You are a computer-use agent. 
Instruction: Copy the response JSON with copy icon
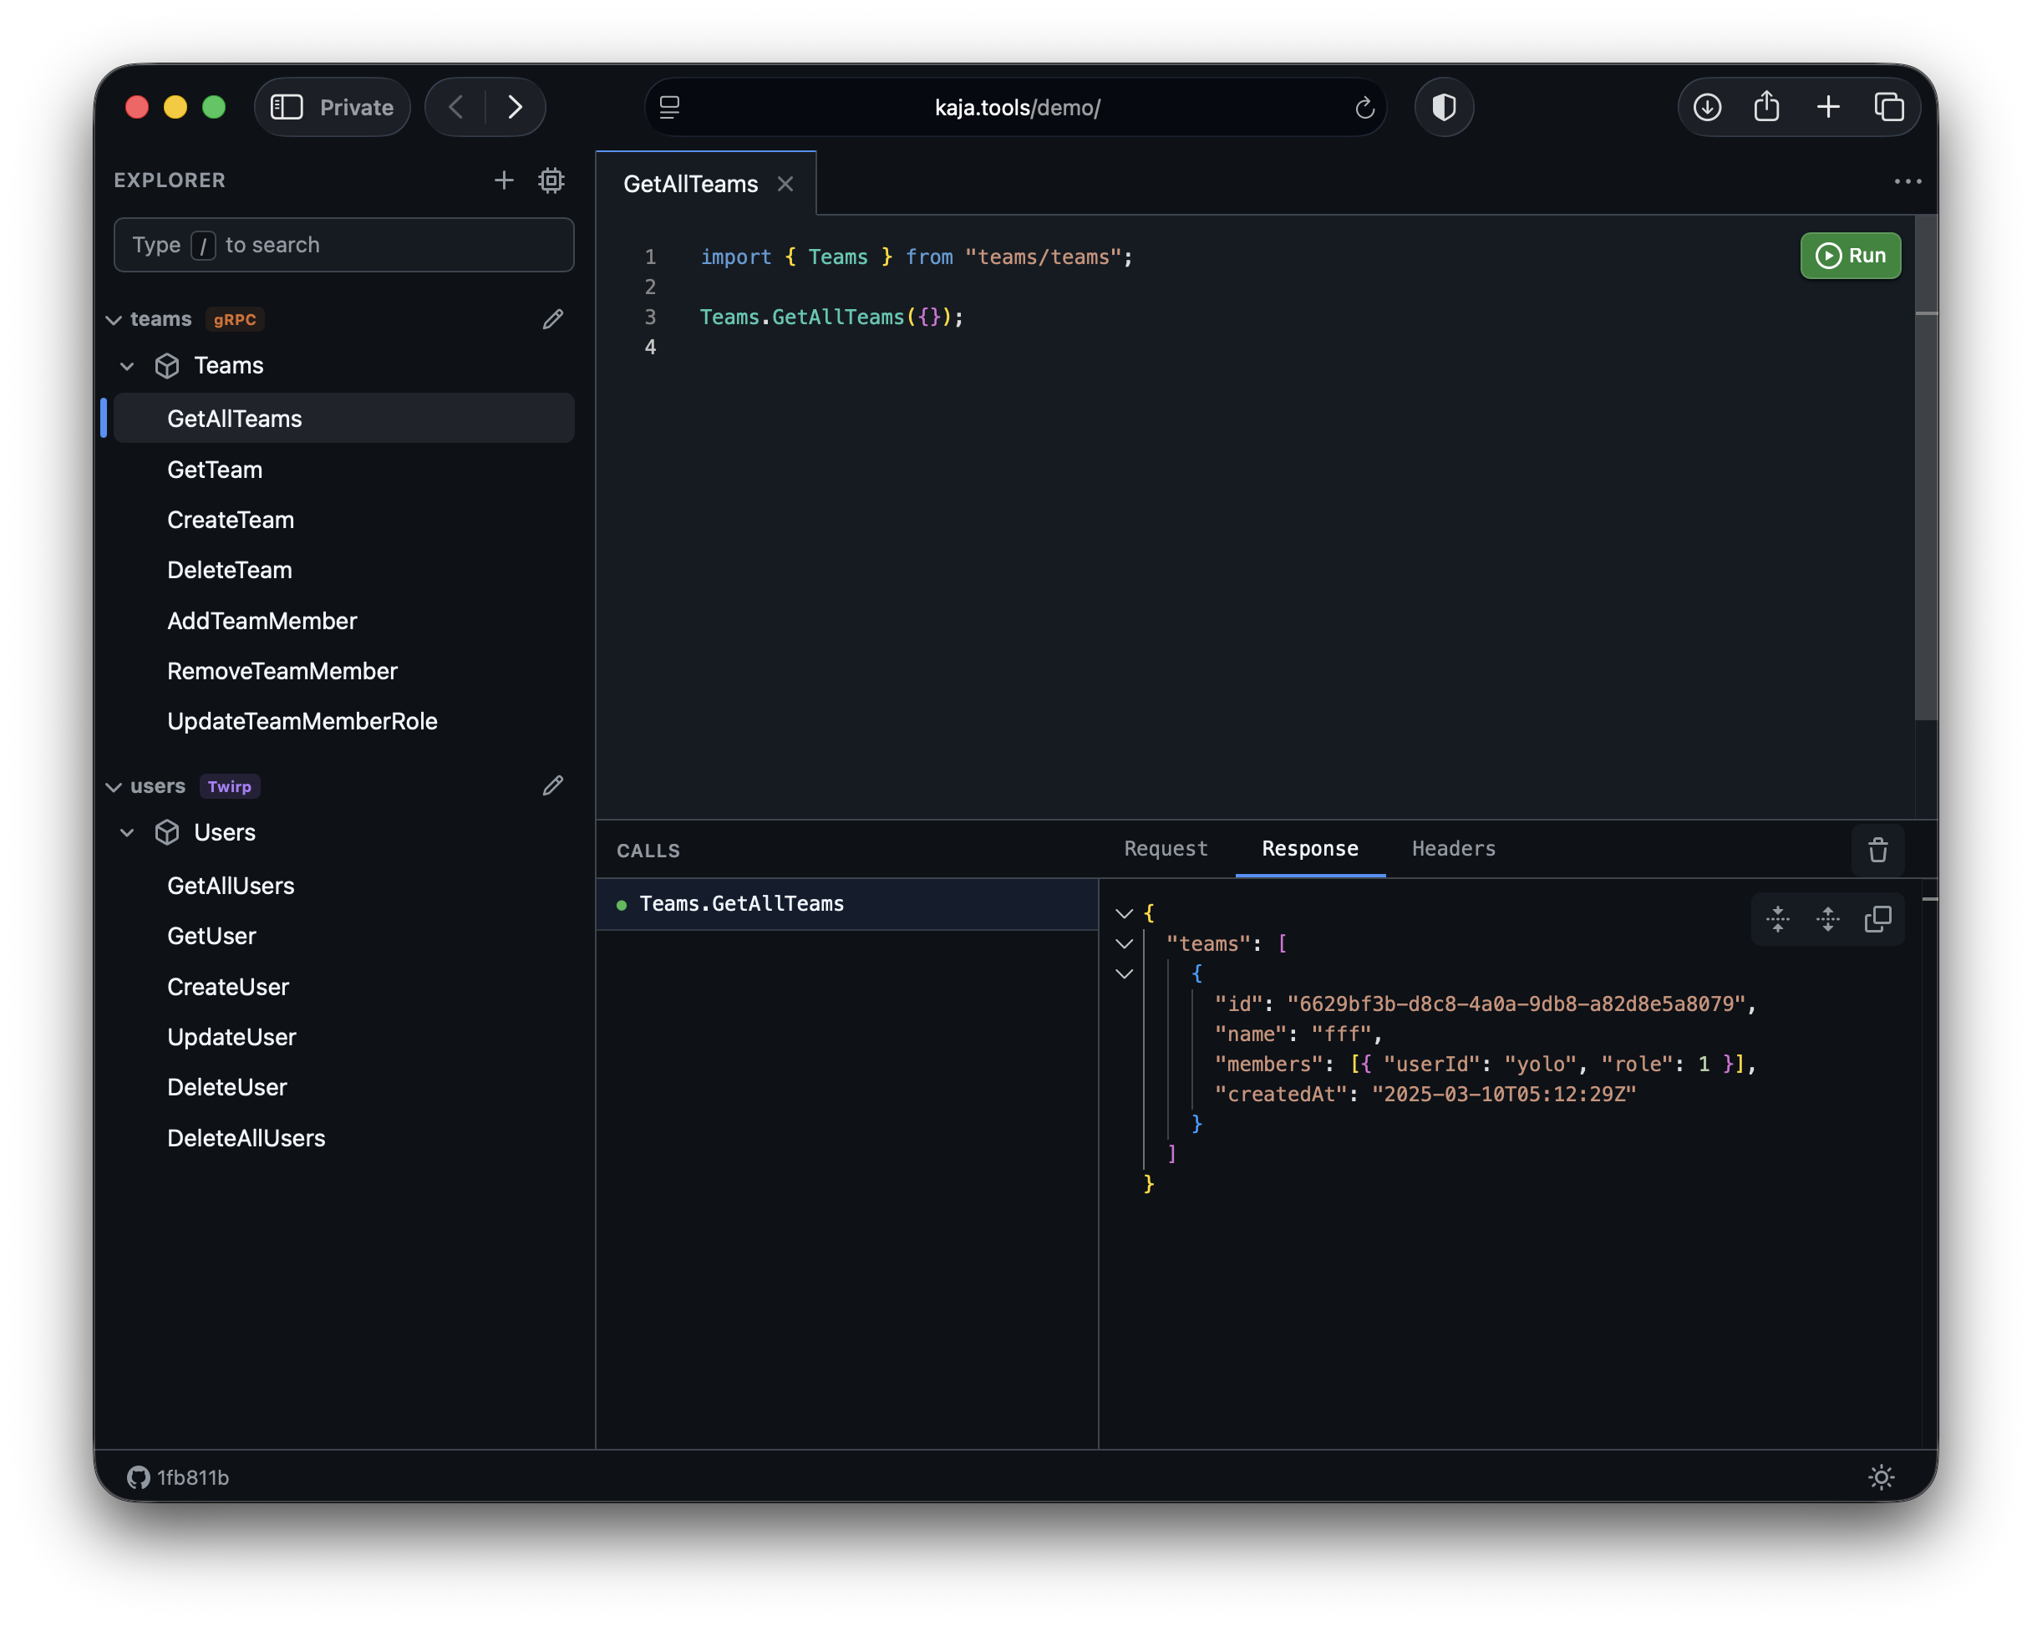coord(1877,919)
